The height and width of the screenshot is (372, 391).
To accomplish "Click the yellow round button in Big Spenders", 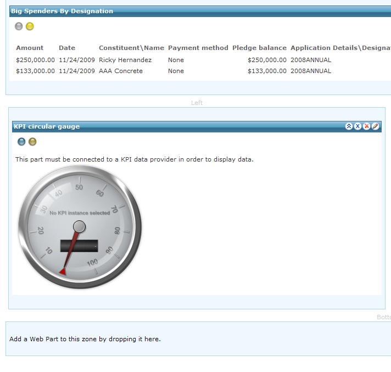I will [30, 26].
